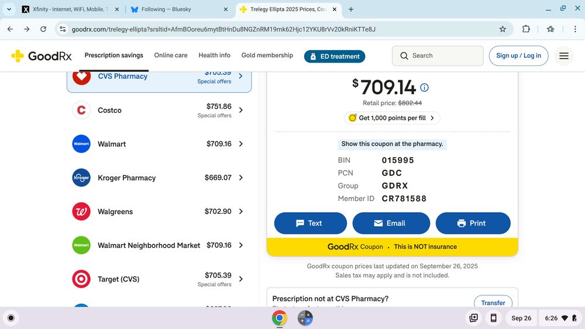Click the ED treatment button
The height and width of the screenshot is (329, 585).
click(x=335, y=56)
